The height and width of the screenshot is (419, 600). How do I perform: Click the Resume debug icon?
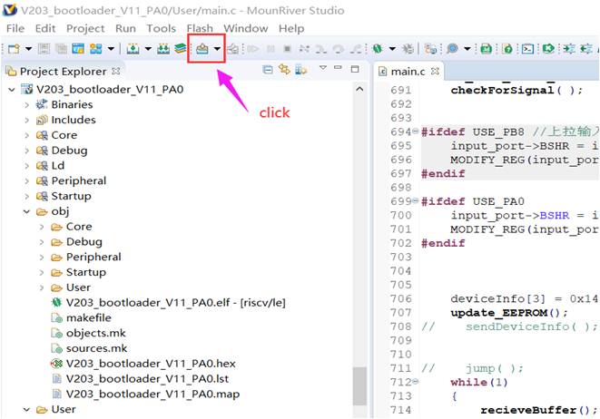tap(252, 49)
